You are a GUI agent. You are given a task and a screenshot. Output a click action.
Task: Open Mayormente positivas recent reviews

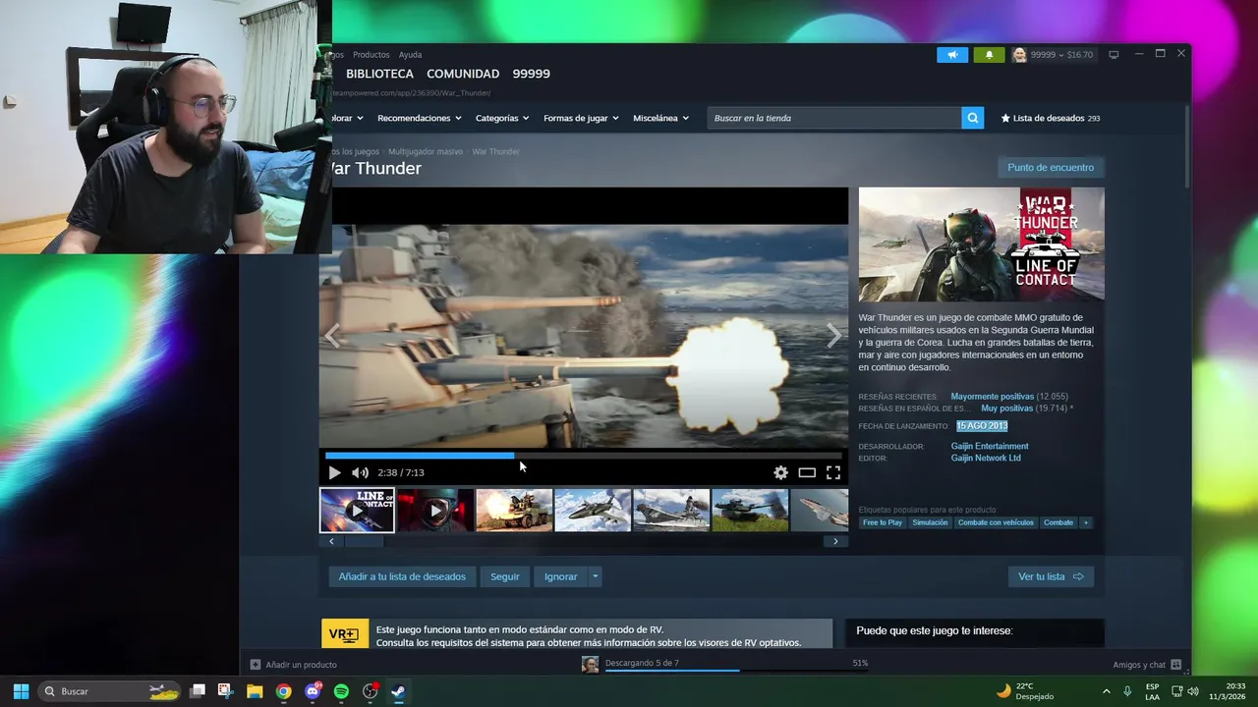pyautogui.click(x=992, y=397)
